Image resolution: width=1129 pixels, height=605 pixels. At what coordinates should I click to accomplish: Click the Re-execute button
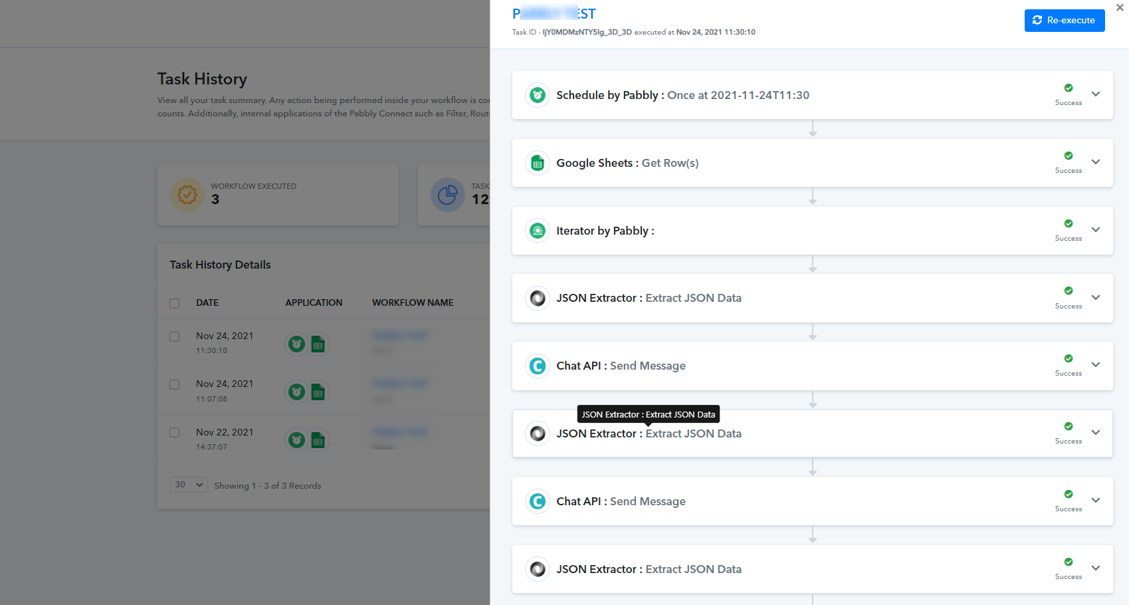pyautogui.click(x=1065, y=21)
